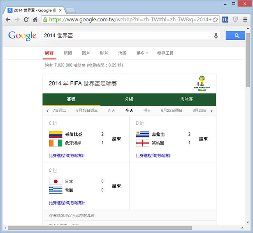
Task: Click the browser forward arrow
Action: 17,20
